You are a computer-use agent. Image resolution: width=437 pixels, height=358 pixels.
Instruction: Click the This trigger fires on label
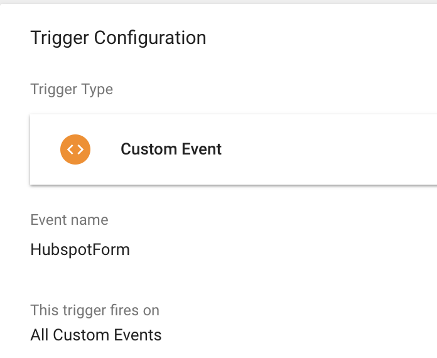click(x=95, y=310)
